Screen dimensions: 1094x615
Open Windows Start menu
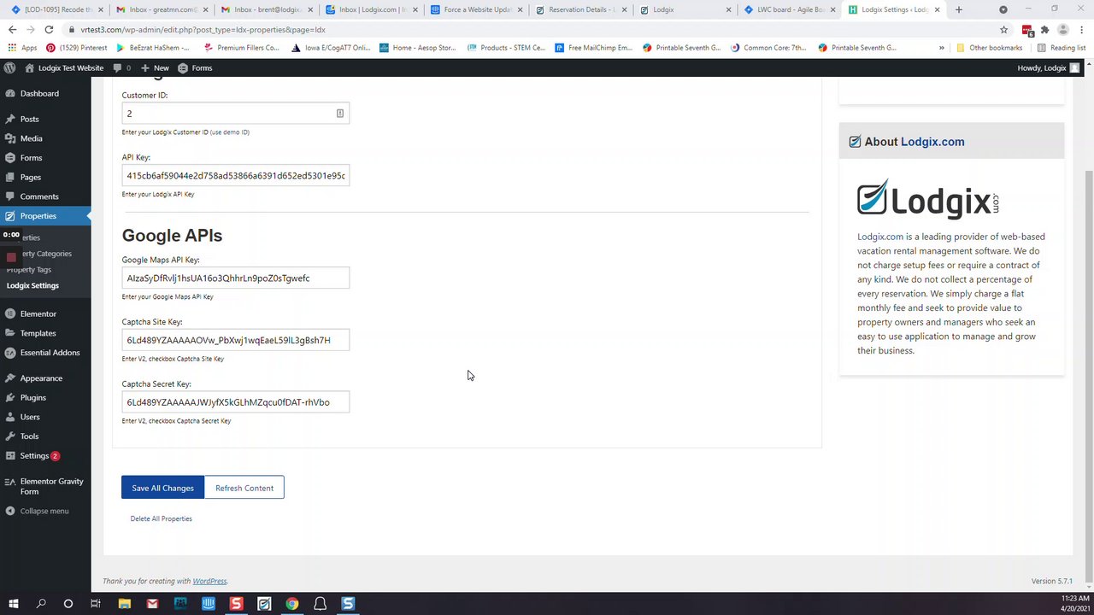14,604
